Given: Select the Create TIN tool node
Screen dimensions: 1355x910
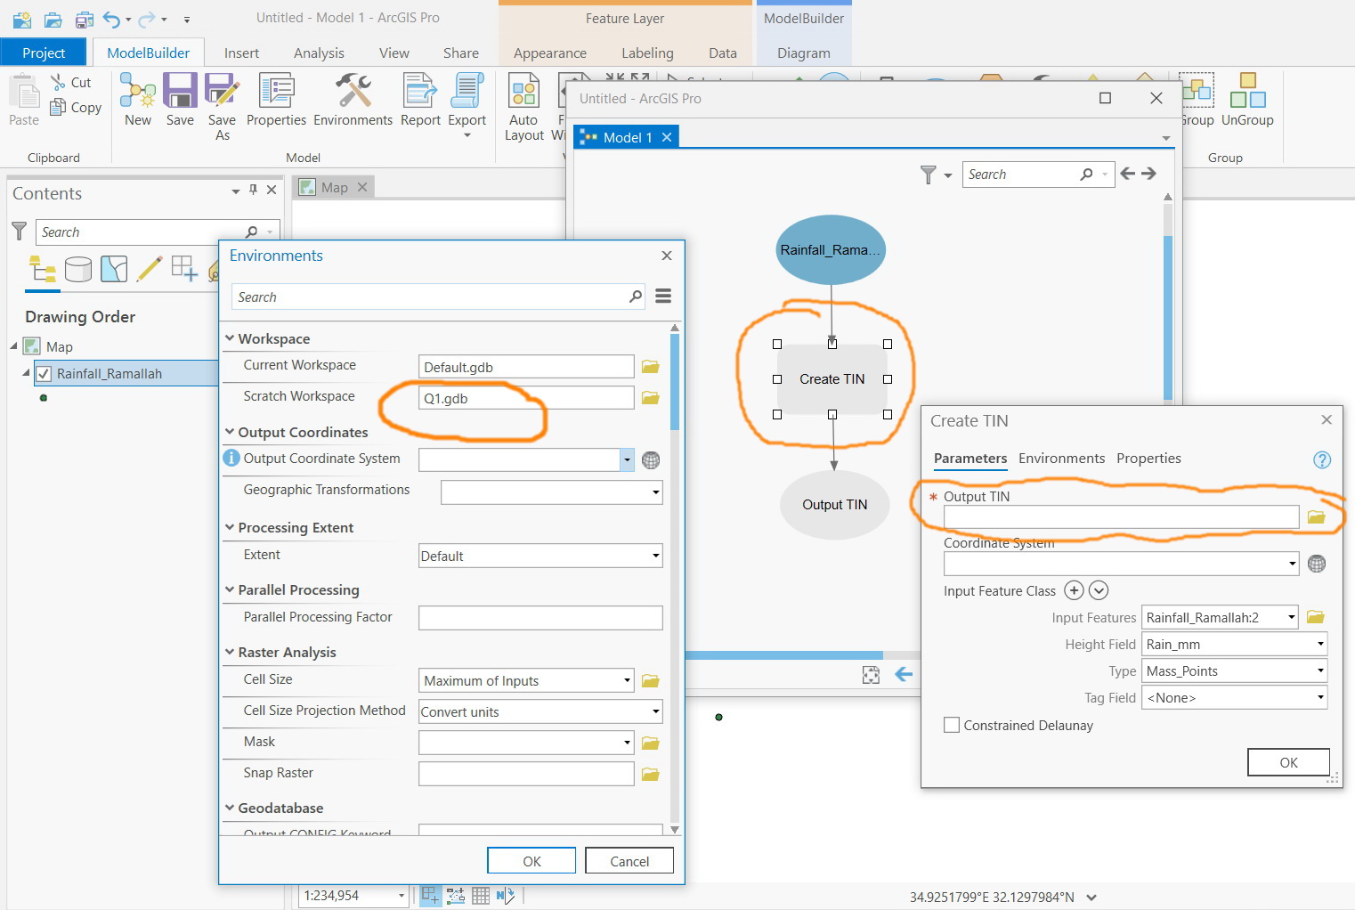Looking at the screenshot, I should 832,379.
